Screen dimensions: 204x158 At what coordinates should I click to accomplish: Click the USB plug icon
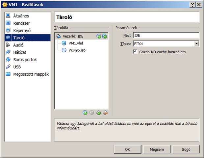coord(8,67)
